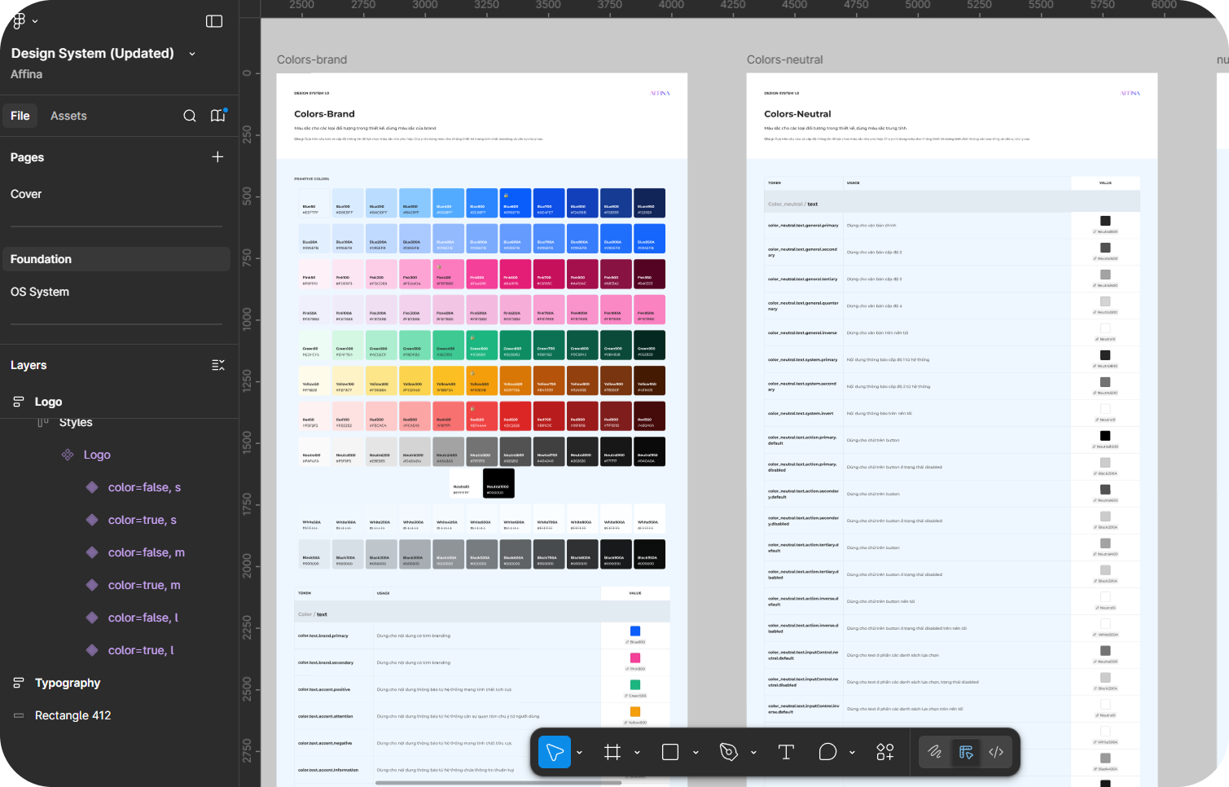
Task: Enable Dev Mode with the ruler-cursor toggle
Action: [x=966, y=752]
